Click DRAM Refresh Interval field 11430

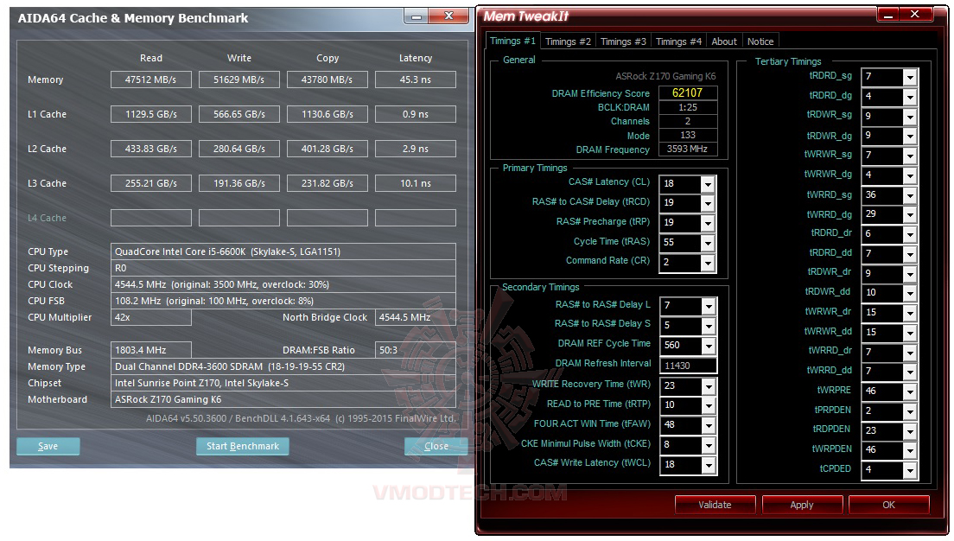pyautogui.click(x=688, y=365)
